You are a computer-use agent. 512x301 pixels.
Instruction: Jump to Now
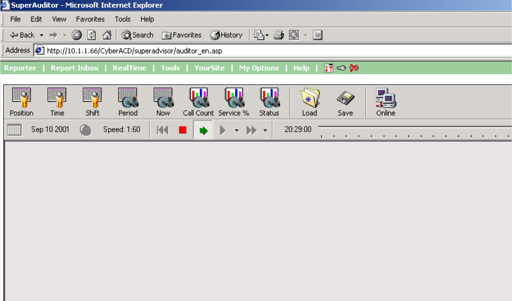[x=163, y=102]
